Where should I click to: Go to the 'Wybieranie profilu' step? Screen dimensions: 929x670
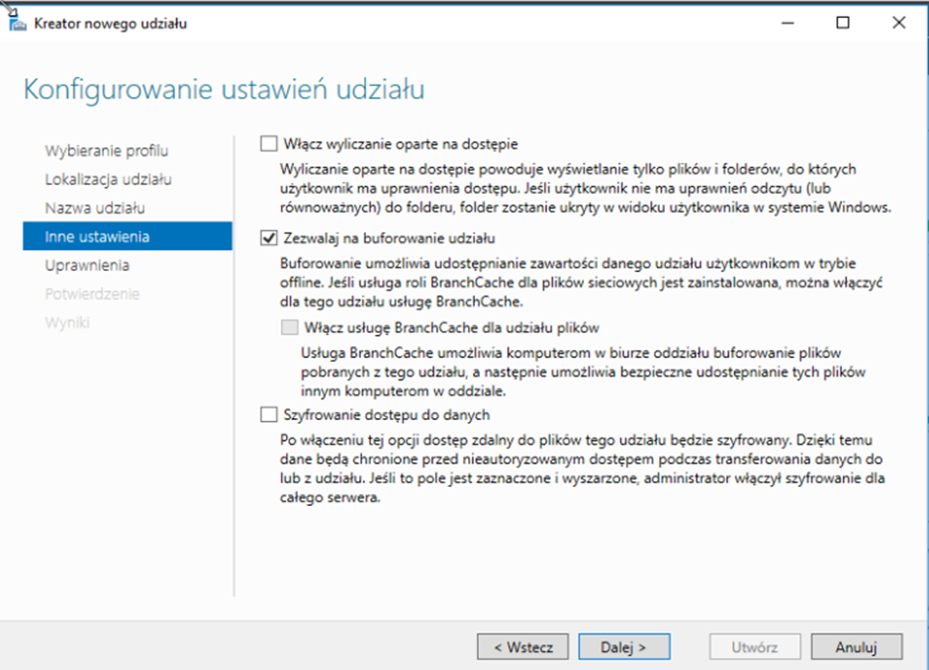107,151
